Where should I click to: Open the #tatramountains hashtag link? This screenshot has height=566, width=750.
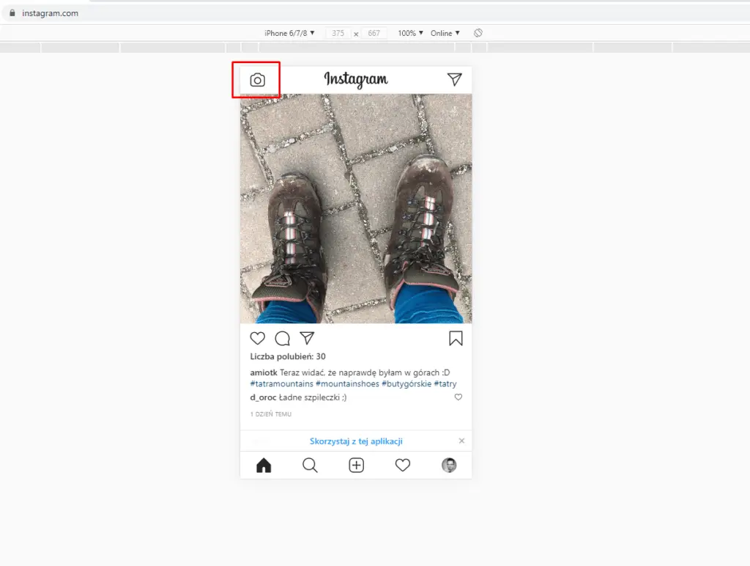coord(282,383)
